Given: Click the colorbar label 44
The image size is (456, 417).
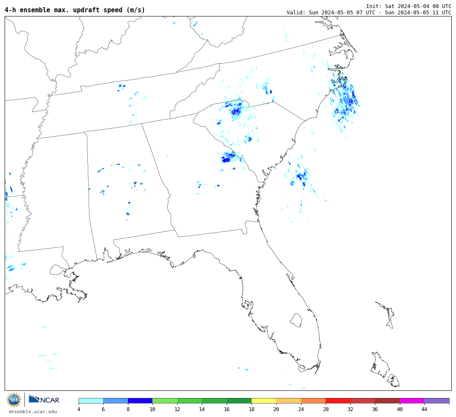Looking at the screenshot, I should pos(424,409).
